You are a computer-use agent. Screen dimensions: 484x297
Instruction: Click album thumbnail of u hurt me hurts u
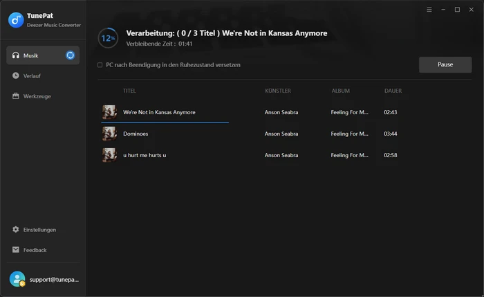point(109,155)
